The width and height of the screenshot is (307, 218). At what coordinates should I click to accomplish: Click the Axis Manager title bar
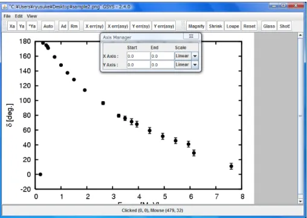point(142,37)
